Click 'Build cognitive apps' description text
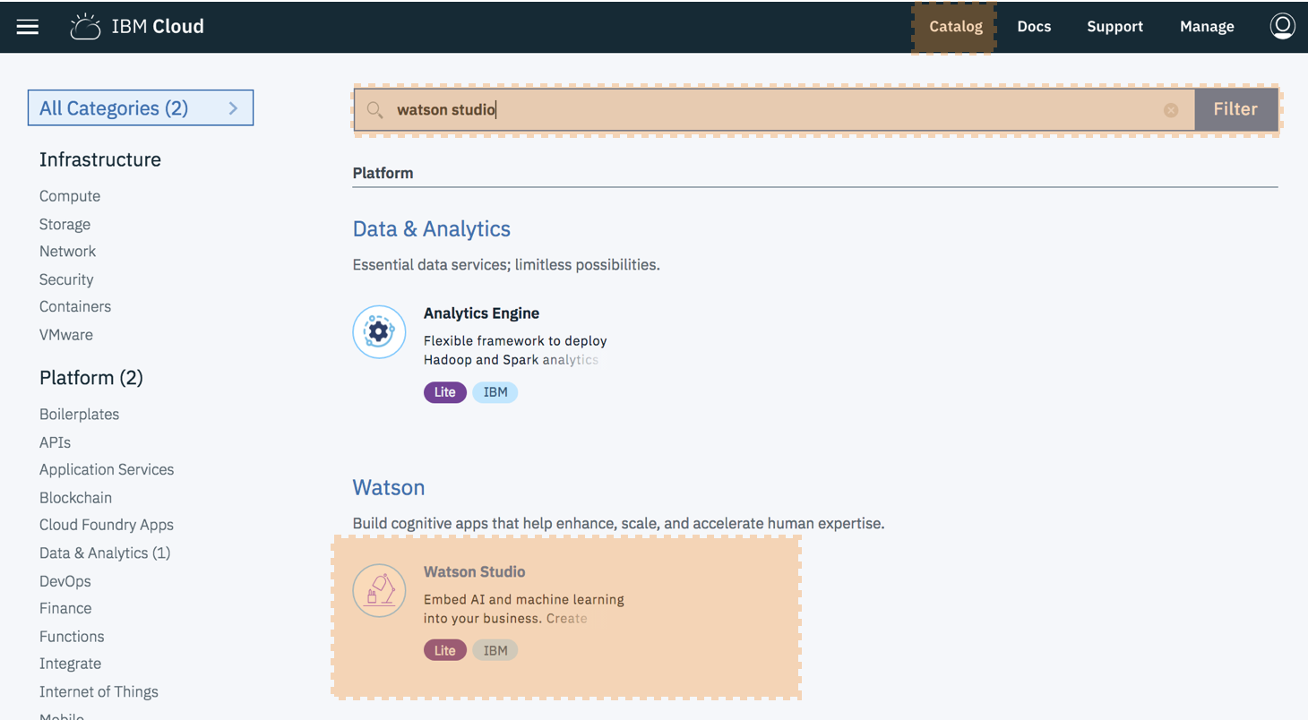The width and height of the screenshot is (1308, 720). (x=618, y=523)
